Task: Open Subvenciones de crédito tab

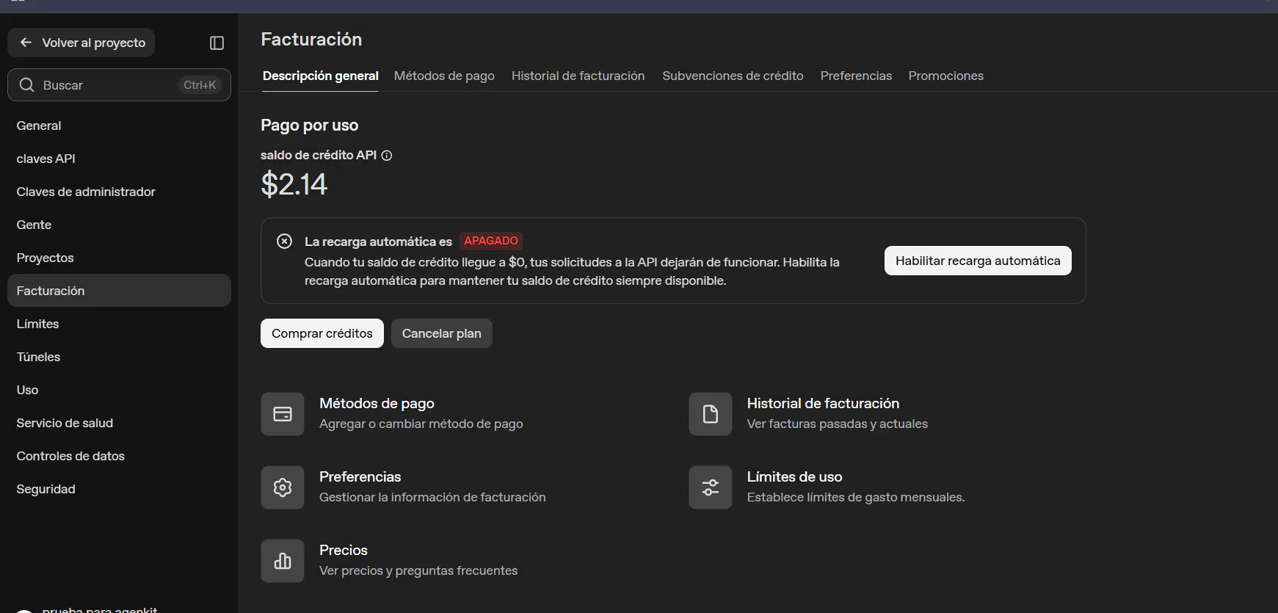Action: point(733,76)
